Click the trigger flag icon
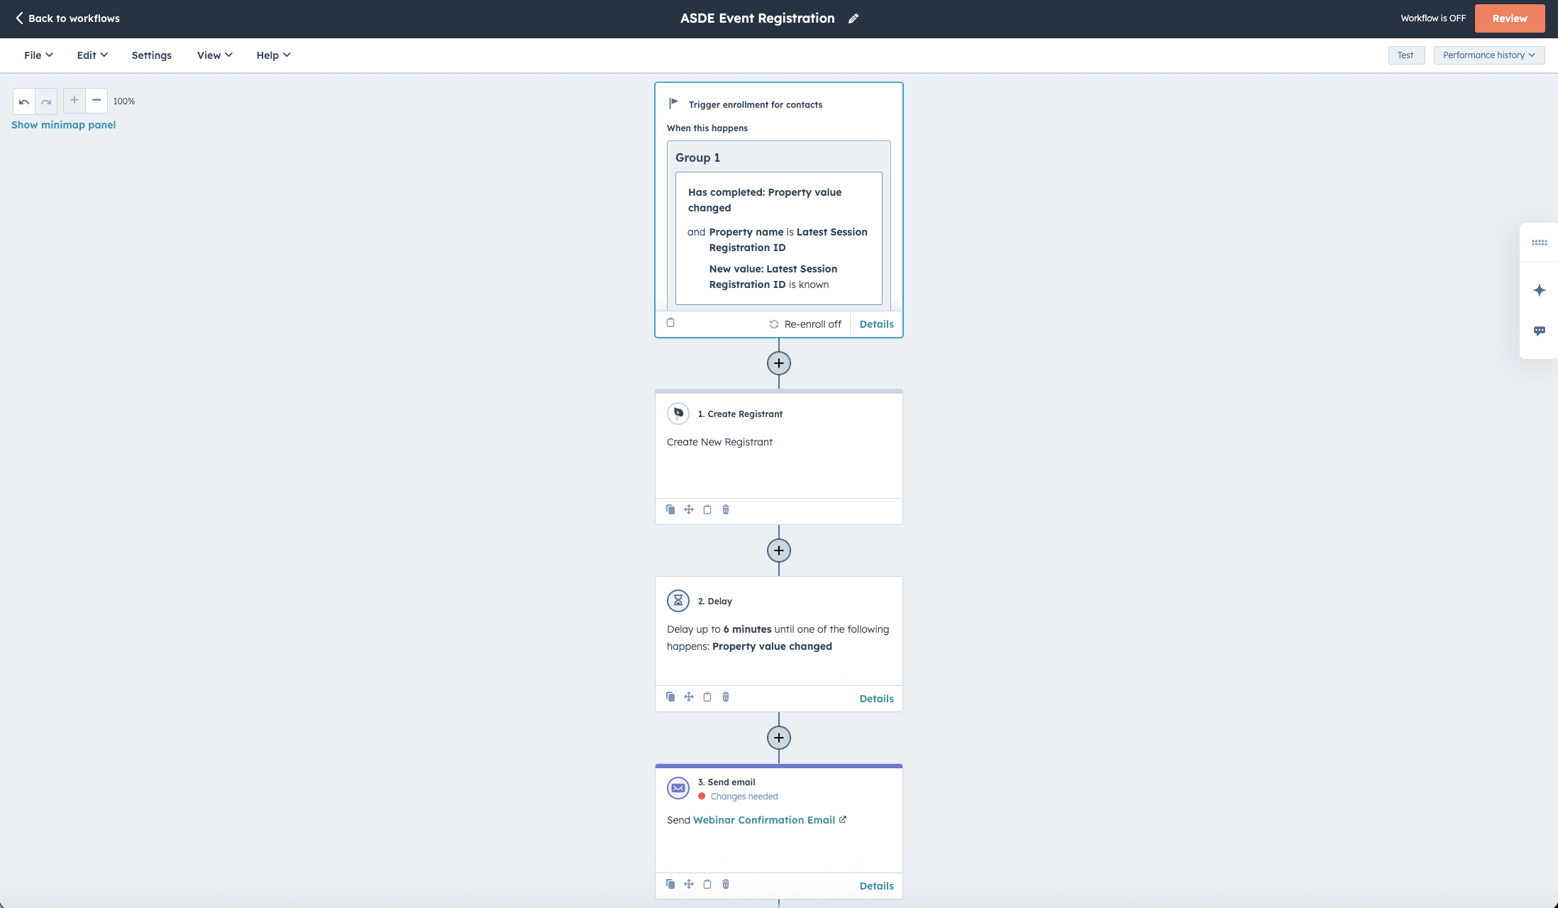Screen dimensions: 1558x908 [674, 104]
